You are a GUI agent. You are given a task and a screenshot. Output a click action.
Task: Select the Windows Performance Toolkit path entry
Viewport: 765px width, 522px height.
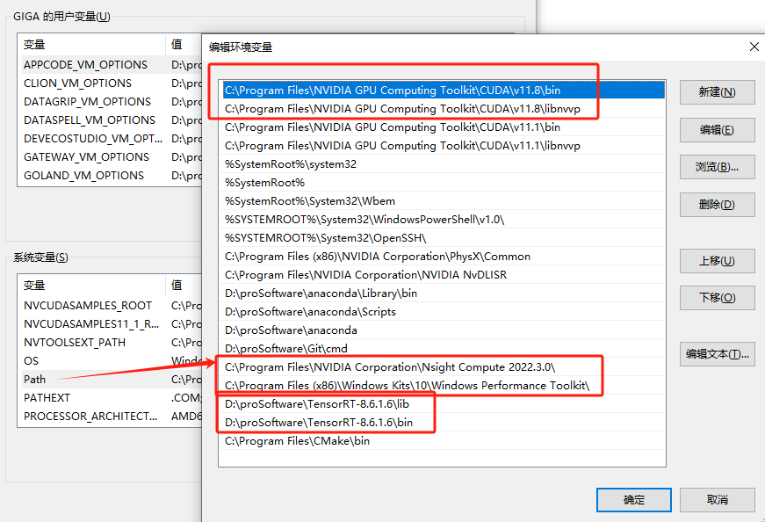click(x=442, y=386)
